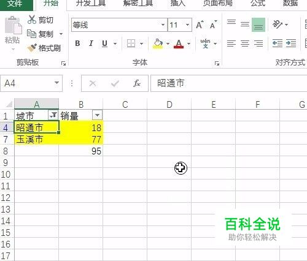The image size is (307, 261).
Task: Center text horizontally
Action: coord(245,43)
